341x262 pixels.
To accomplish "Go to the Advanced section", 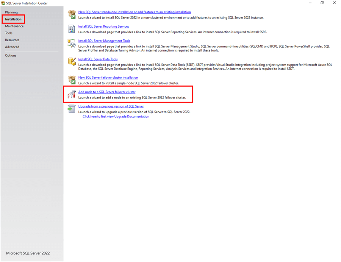I will pos(12,47).
